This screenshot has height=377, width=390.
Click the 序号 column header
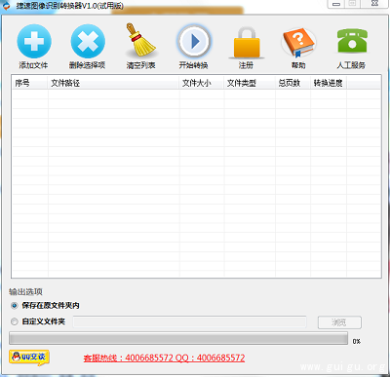coord(29,83)
